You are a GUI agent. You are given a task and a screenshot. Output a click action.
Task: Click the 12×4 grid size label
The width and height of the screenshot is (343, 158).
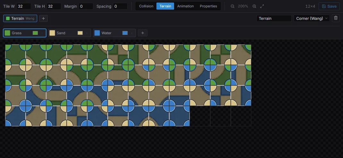pos(310,6)
